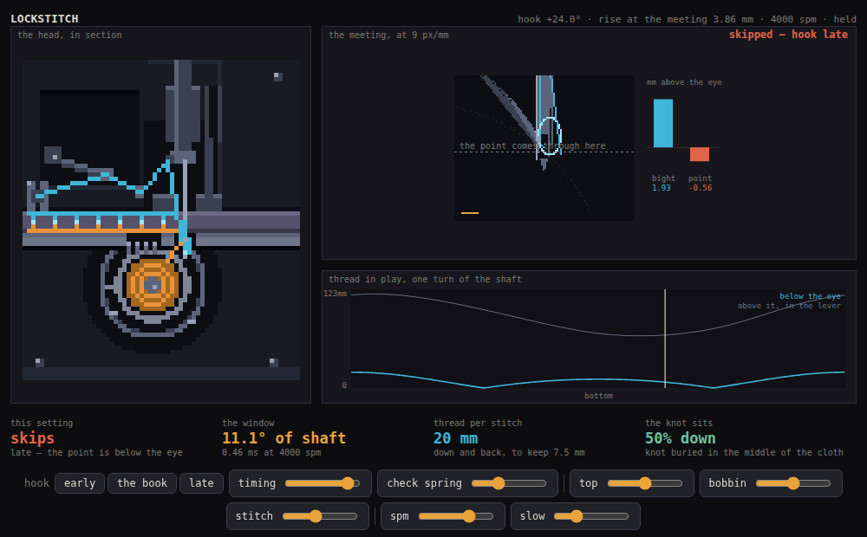Click the timing slider handle
This screenshot has height=537, width=867.
(348, 483)
